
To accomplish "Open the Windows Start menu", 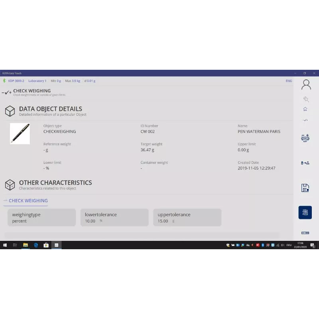I will (x=5, y=245).
